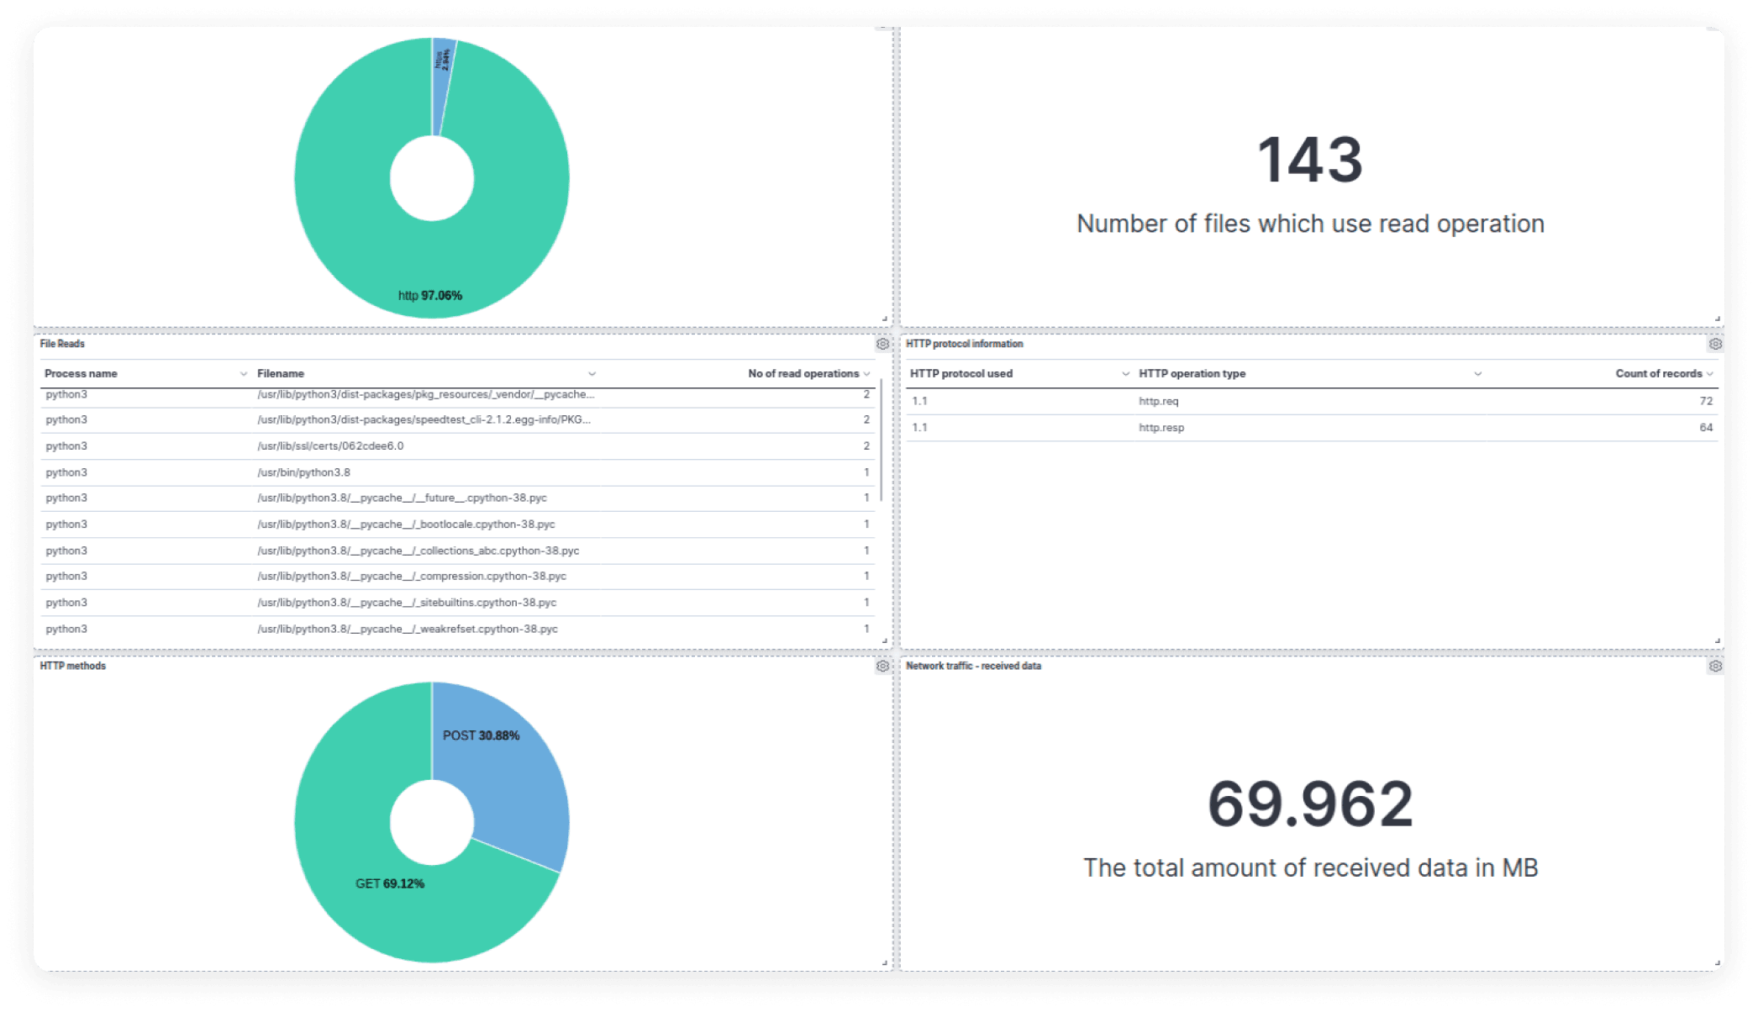The width and height of the screenshot is (1758, 1012).
Task: Click the /usr/bin/python3.8 filename cell
Action: pos(304,472)
